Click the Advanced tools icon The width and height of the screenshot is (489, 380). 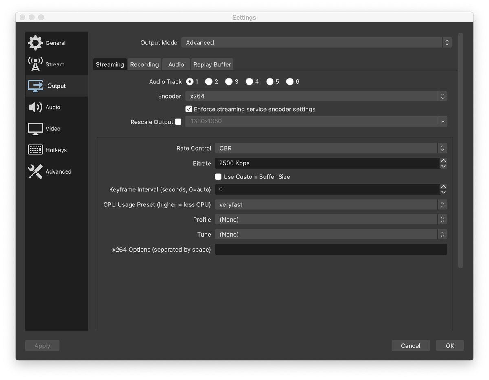(35, 171)
